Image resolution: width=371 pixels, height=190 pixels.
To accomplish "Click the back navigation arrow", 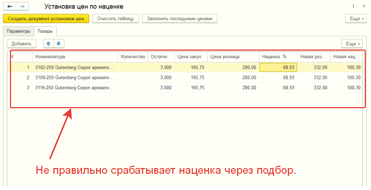I will pyautogui.click(x=10, y=7).
